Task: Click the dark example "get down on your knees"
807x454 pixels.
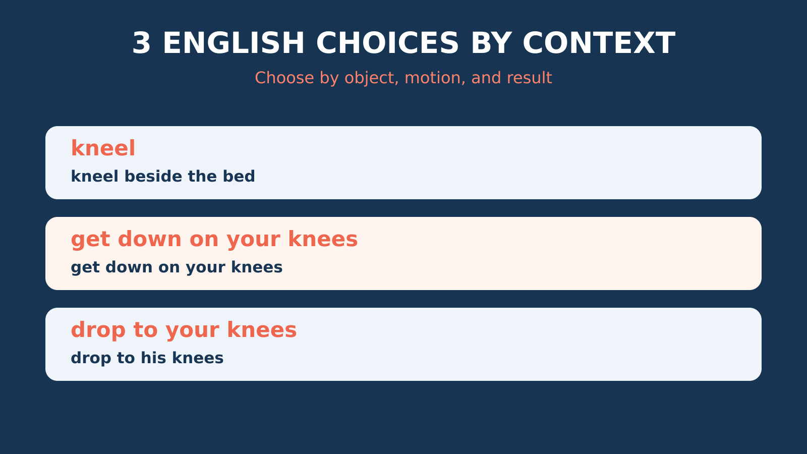Action: pos(177,267)
